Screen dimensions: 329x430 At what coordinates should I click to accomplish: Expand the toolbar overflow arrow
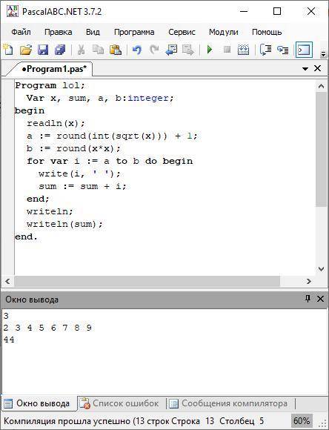324,54
